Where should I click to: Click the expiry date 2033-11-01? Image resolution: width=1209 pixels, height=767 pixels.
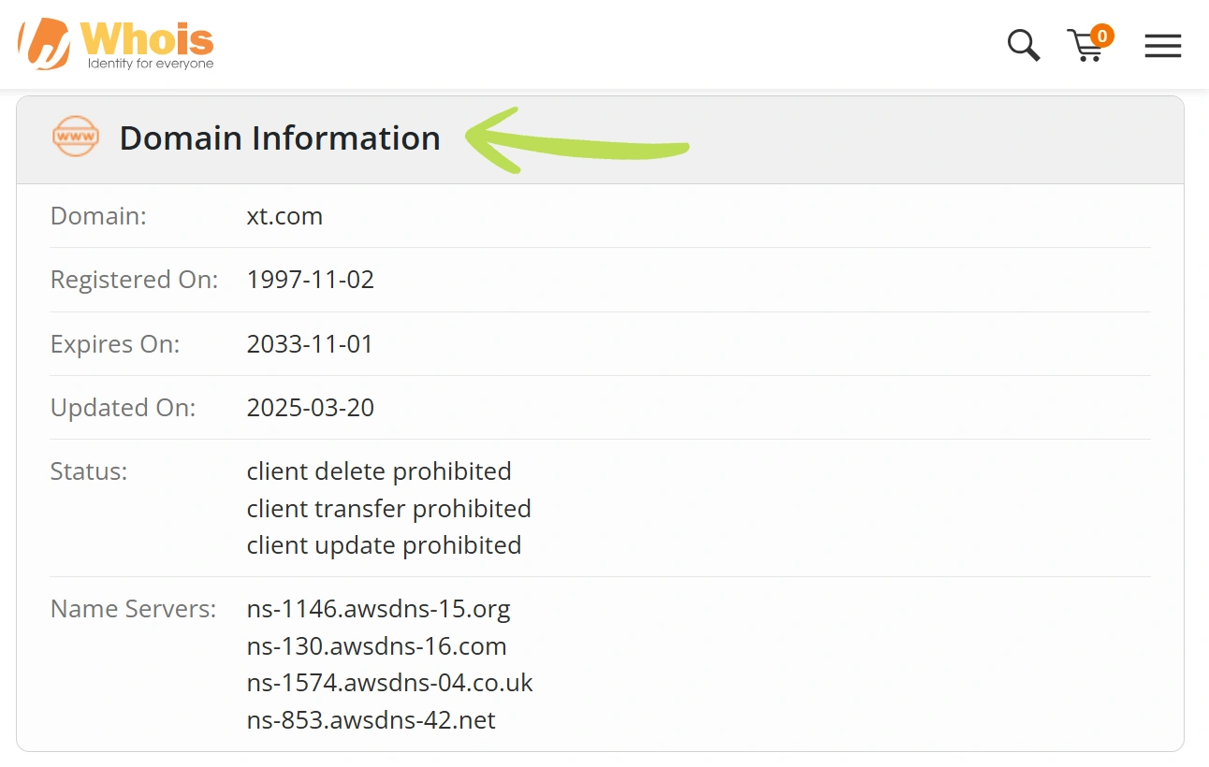click(310, 343)
